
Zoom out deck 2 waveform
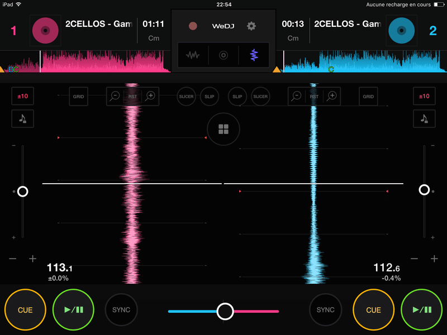tap(297, 96)
